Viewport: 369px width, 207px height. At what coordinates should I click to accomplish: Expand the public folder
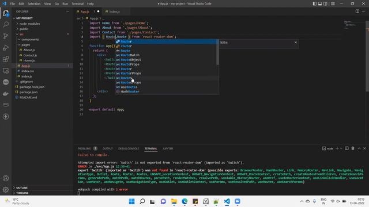[x=24, y=29]
